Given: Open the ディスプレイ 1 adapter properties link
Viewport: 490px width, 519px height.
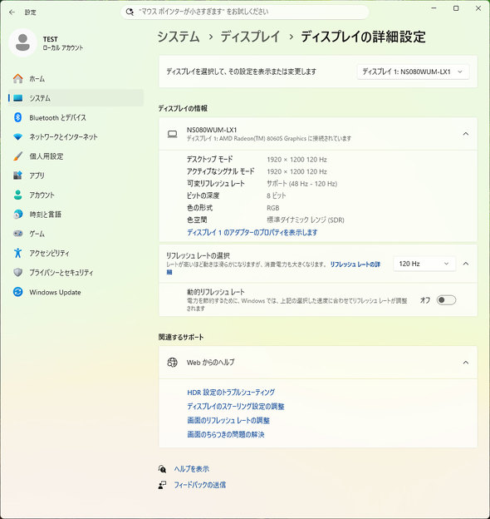Looking at the screenshot, I should coord(252,232).
